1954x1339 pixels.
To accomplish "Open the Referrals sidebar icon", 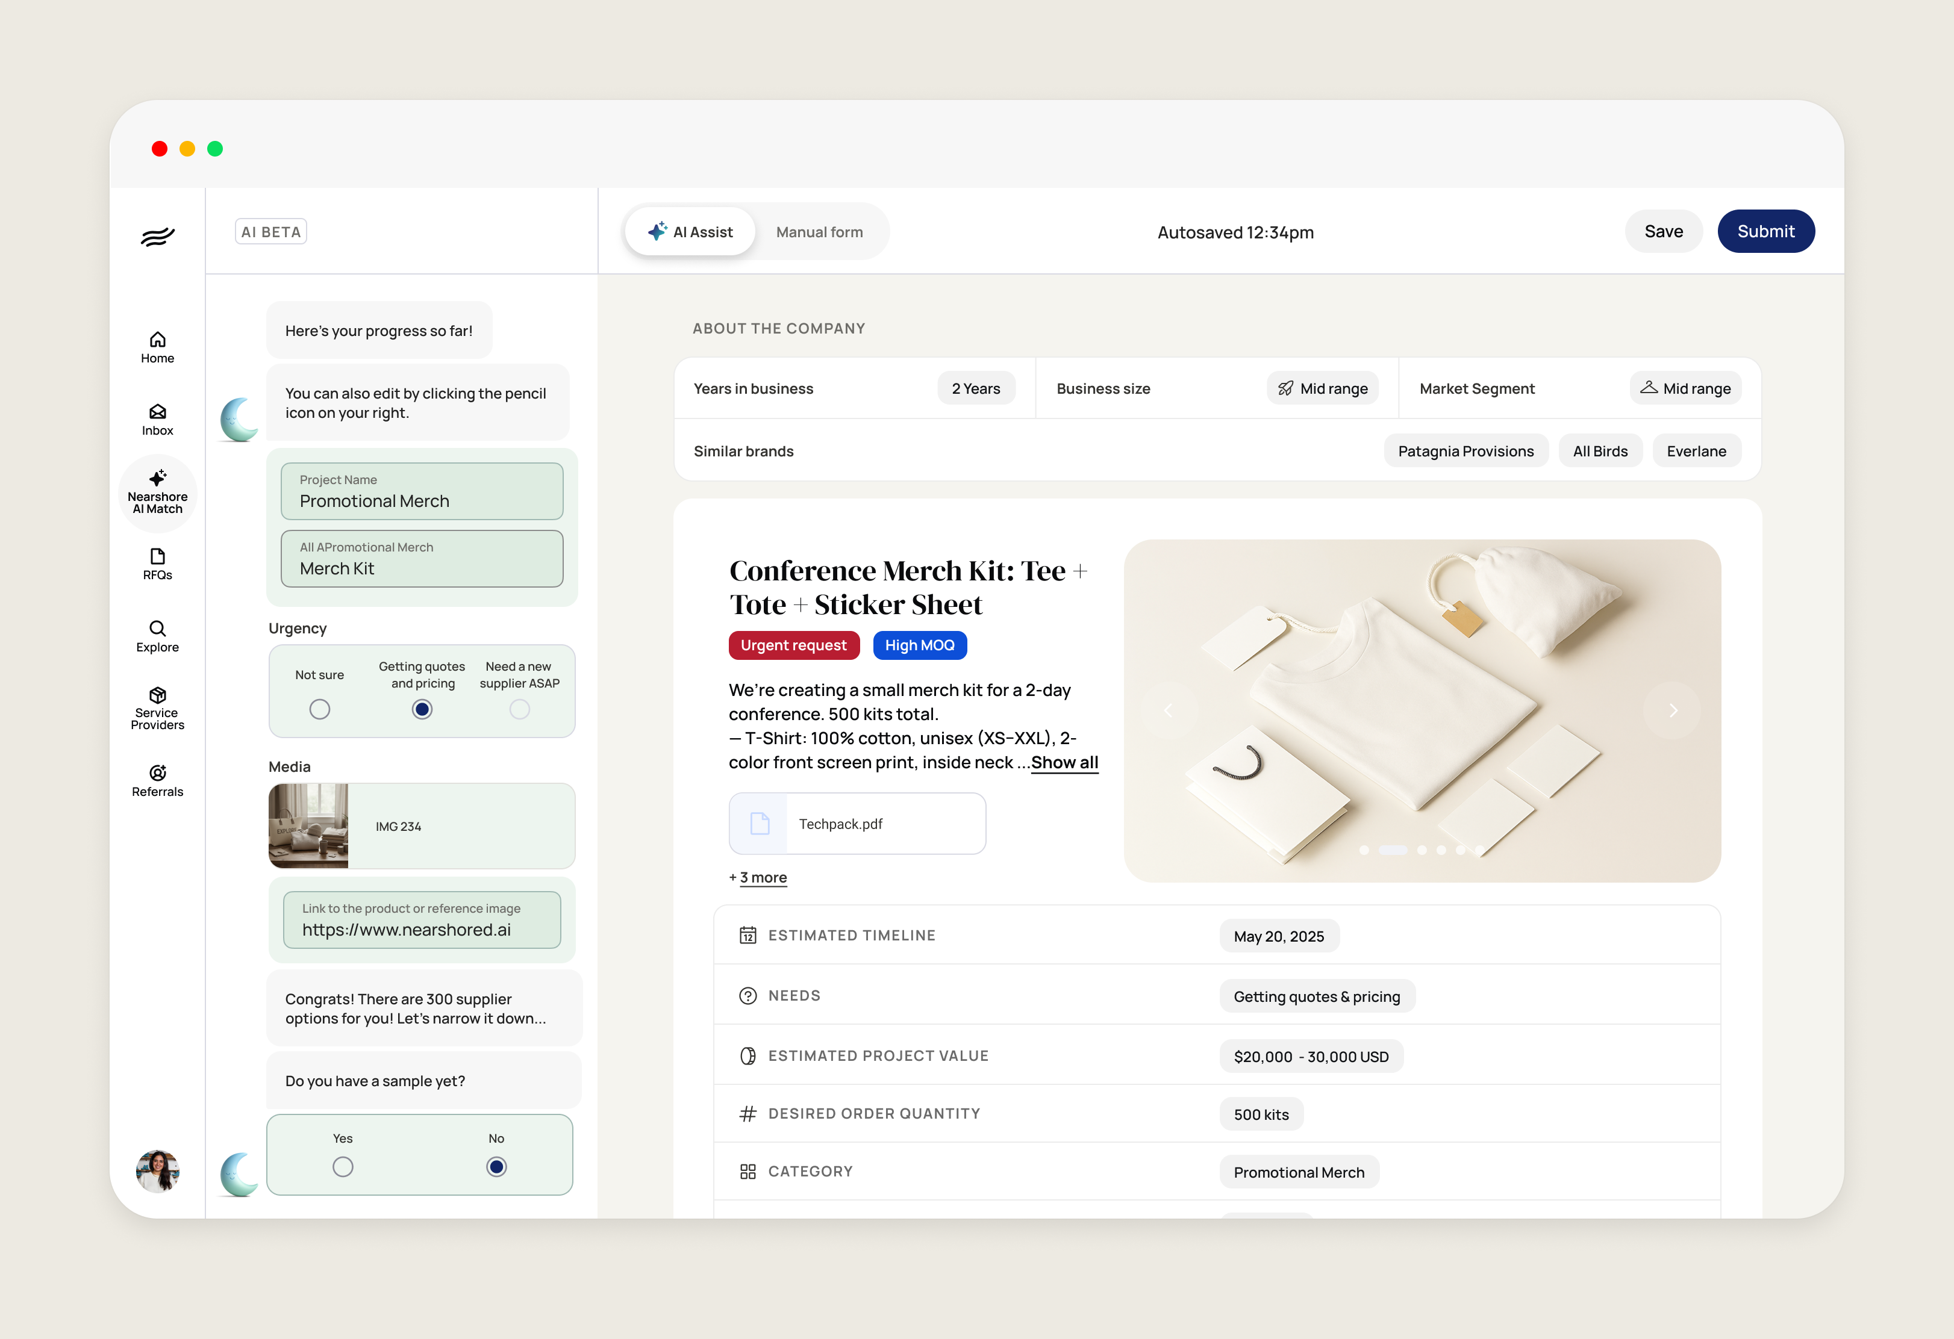I will pyautogui.click(x=157, y=779).
